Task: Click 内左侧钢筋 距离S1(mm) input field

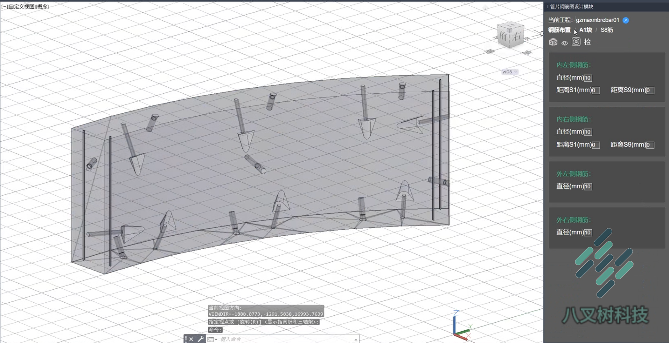Action: coord(596,91)
